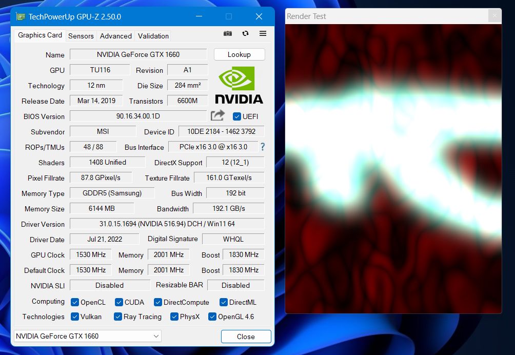Toggle the UEFI checkbox
Viewport: 515px width, 355px height.
click(x=236, y=116)
